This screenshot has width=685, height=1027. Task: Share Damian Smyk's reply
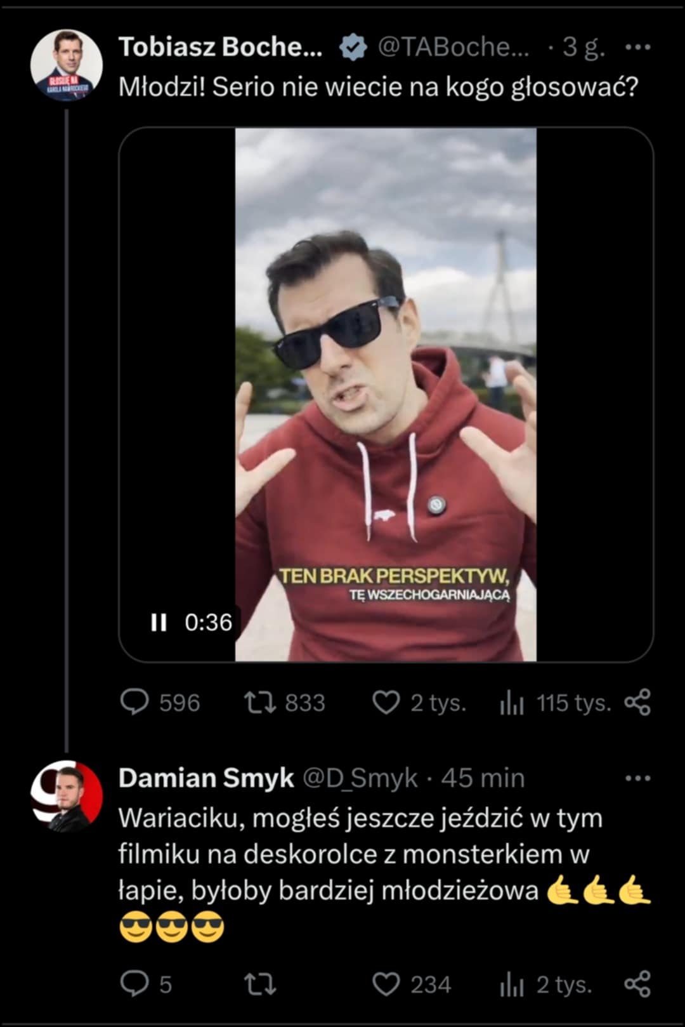point(637,984)
